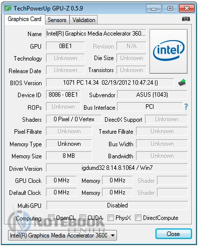Click the Subvendor field ASUS (1043)
The height and width of the screenshot is (246, 198).
pos(152,95)
